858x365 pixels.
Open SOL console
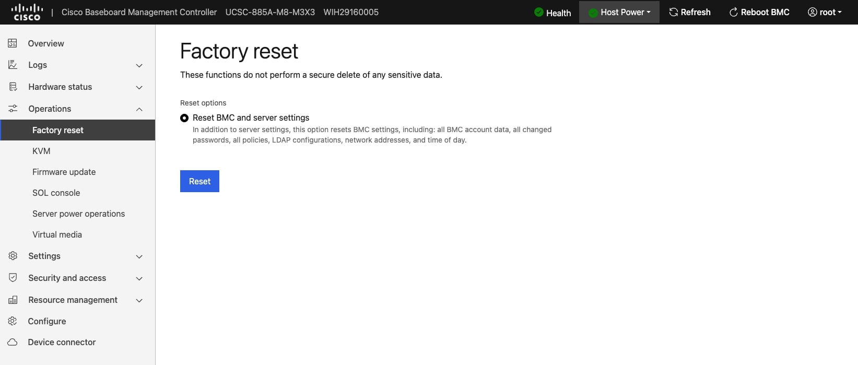click(77, 193)
